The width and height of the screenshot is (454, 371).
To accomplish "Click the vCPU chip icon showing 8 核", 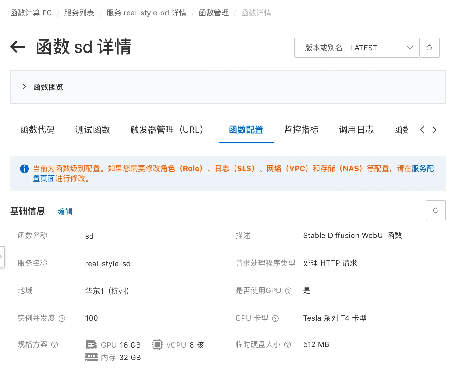I will click(x=157, y=344).
